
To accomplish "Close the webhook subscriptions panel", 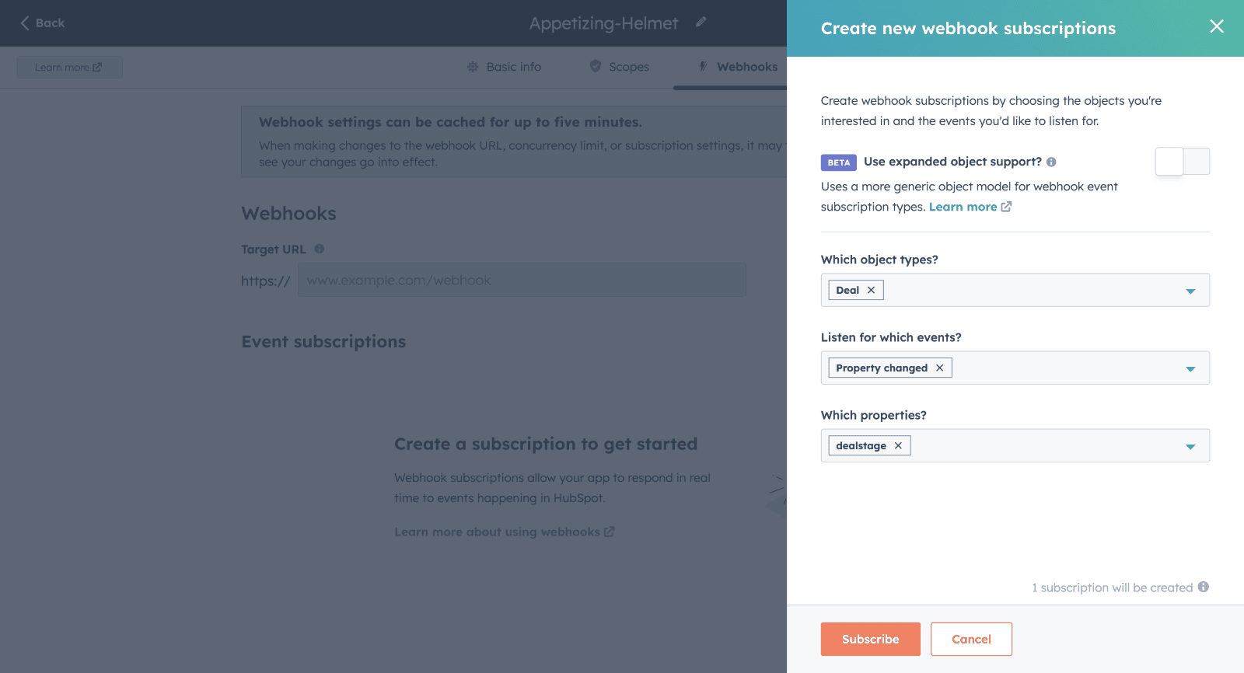I will pos(1217,26).
